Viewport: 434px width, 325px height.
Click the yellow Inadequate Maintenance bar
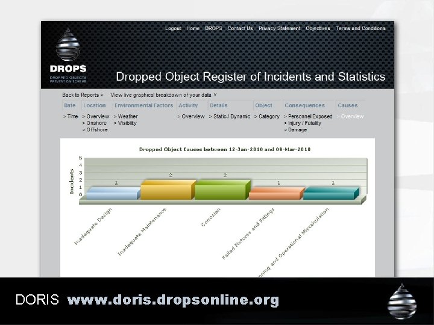pyautogui.click(x=168, y=190)
